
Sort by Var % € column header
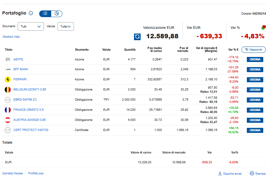pyautogui.click(x=233, y=50)
